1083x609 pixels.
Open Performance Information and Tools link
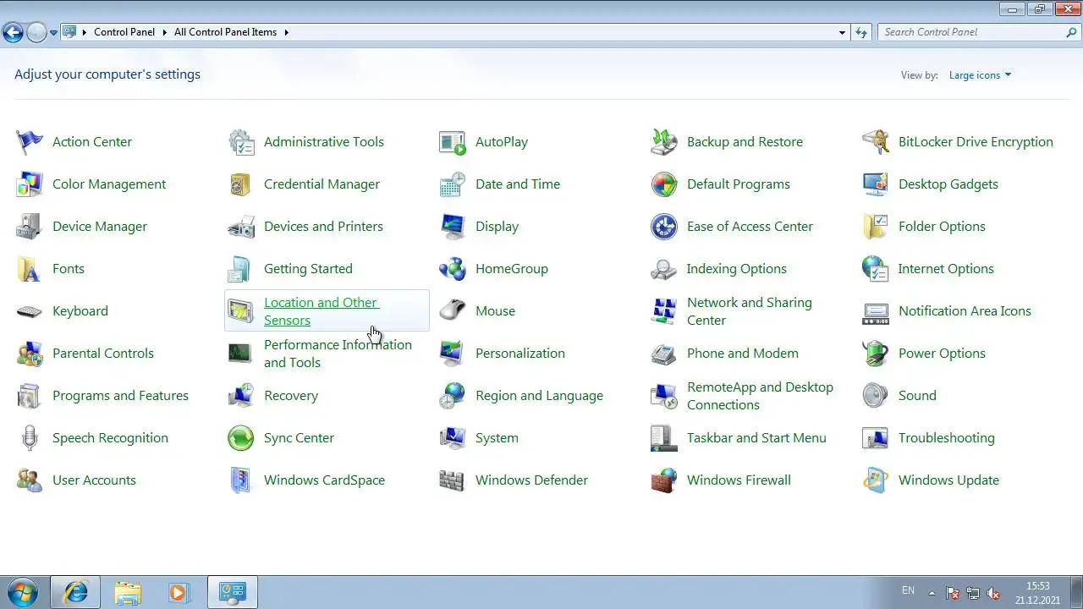tap(338, 354)
